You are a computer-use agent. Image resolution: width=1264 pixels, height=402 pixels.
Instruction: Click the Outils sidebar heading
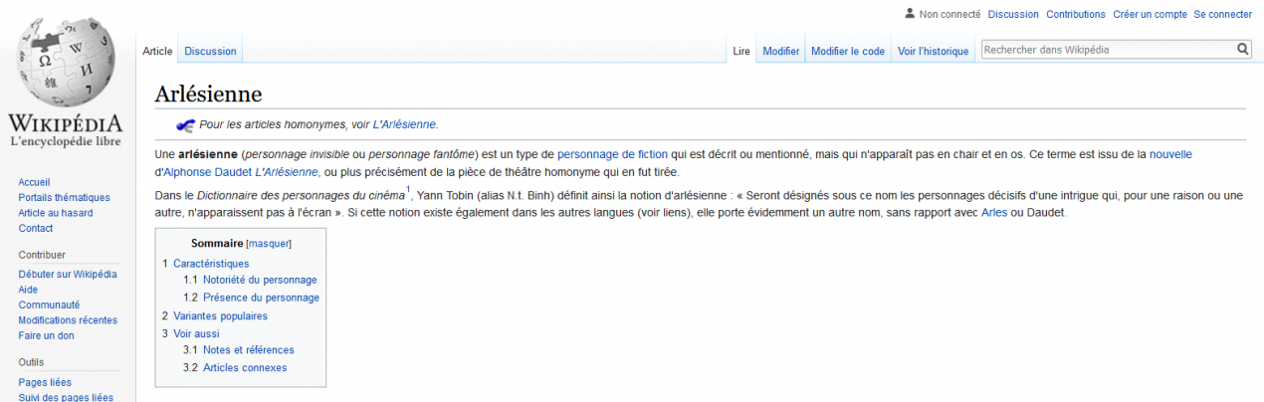click(x=33, y=362)
